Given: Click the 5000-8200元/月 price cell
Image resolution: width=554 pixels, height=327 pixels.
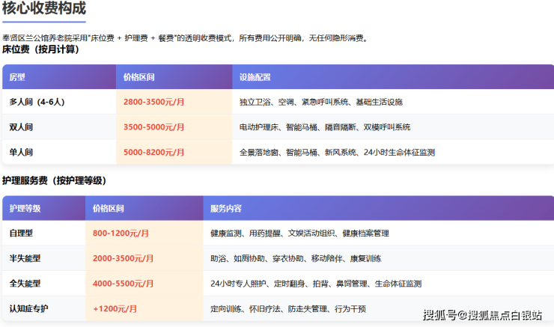Looking at the screenshot, I should click(x=153, y=152).
